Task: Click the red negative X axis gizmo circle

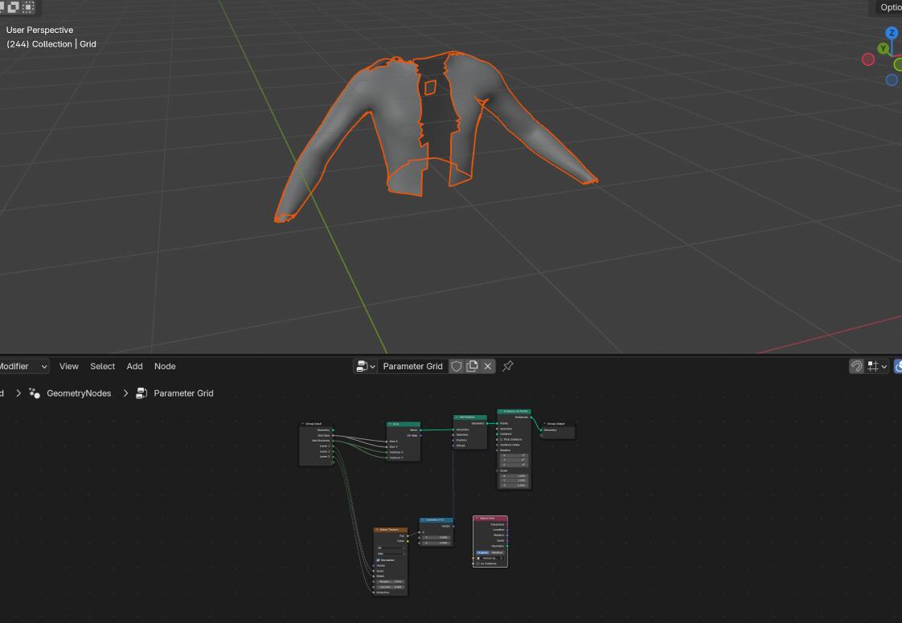Action: [867, 59]
